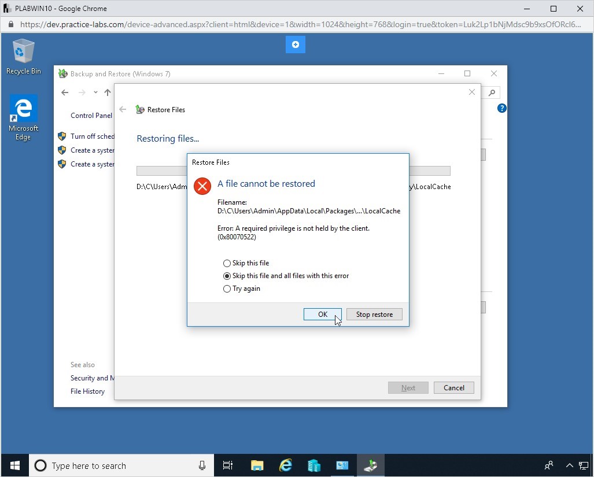Screen dimensions: 594x477
Task: Click the back arrow in Restore Files wizard
Action: pyautogui.click(x=123, y=110)
